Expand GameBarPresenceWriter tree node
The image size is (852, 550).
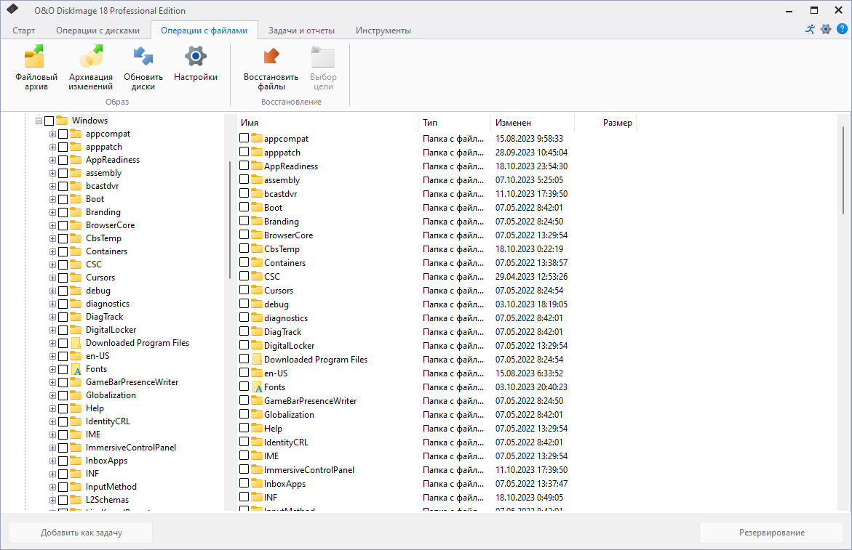coord(52,382)
